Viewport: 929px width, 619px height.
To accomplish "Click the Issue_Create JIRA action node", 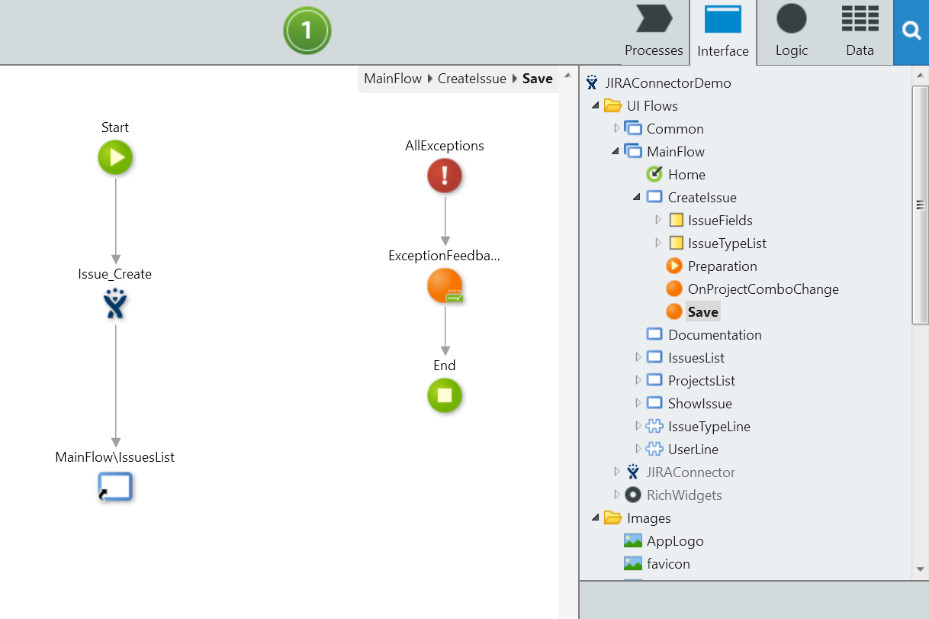I will (115, 305).
